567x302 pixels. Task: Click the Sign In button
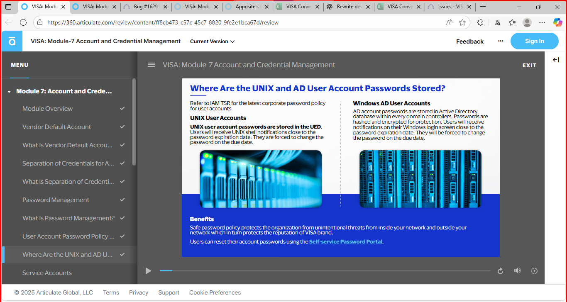pos(534,41)
